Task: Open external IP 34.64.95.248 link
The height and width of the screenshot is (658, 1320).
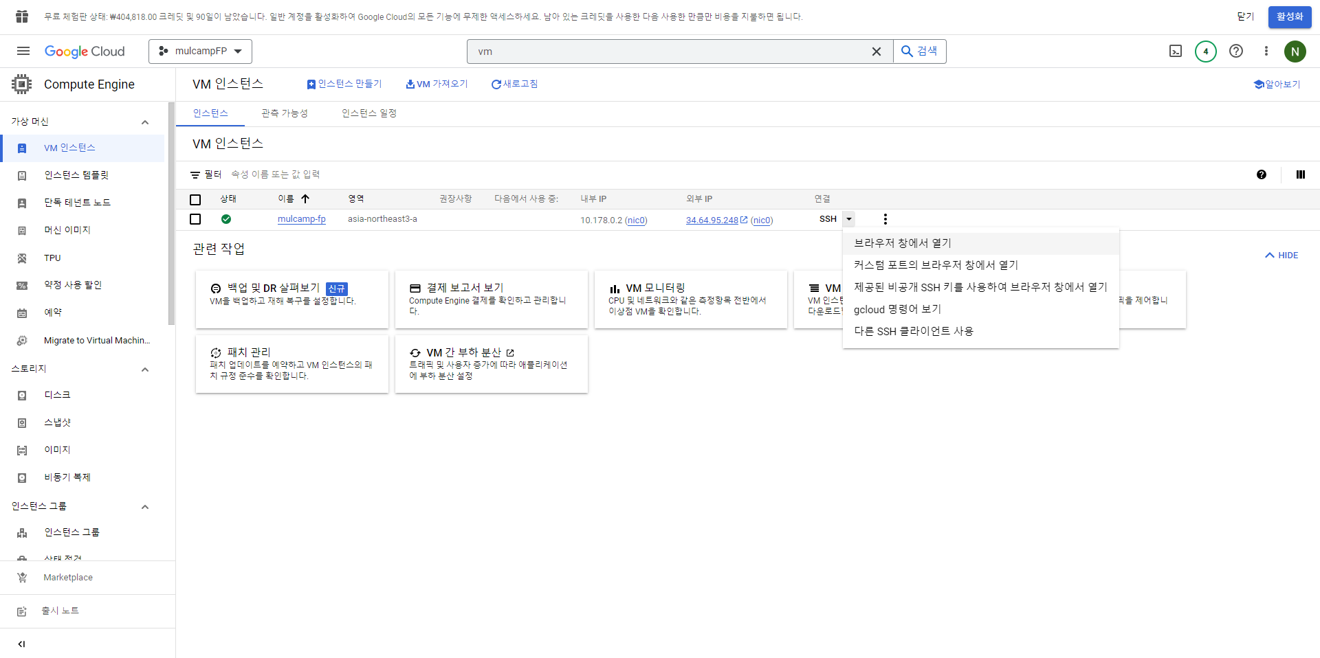Action: pos(712,220)
